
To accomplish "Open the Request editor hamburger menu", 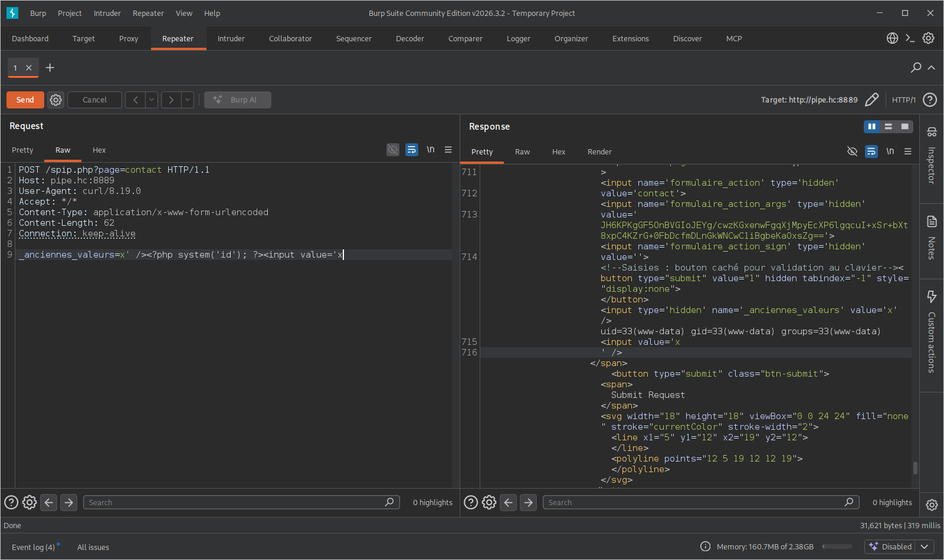I will [x=448, y=150].
